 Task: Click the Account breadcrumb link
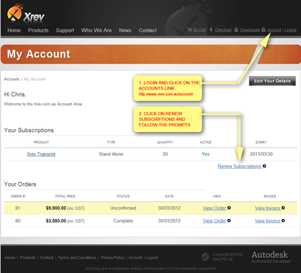coord(11,79)
